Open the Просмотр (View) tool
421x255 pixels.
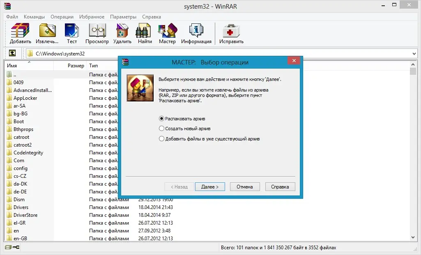pos(97,33)
